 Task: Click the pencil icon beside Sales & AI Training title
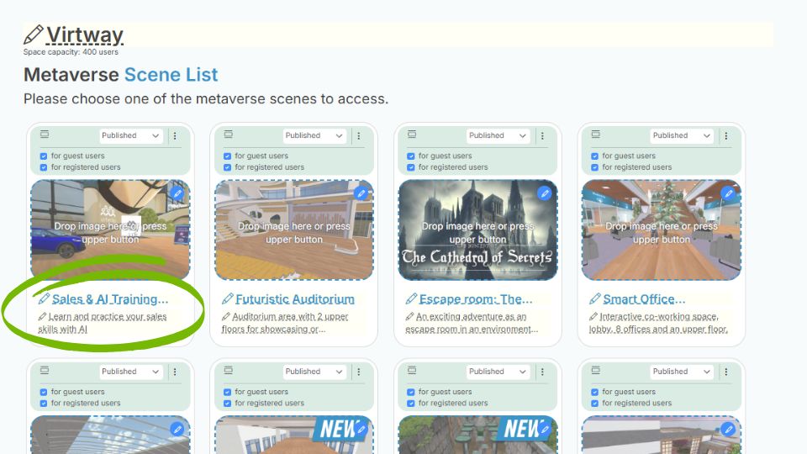click(x=45, y=298)
